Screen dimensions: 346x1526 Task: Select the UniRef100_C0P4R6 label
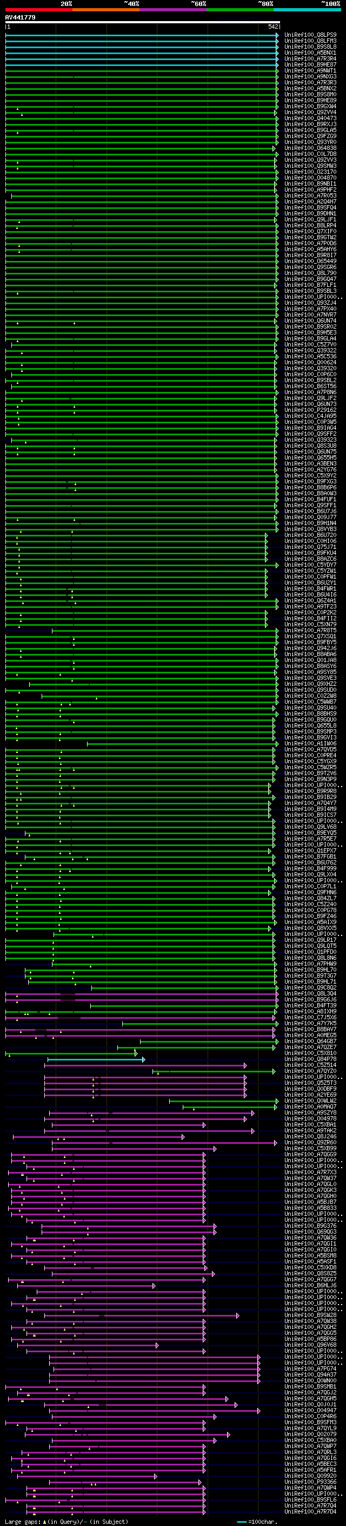[310, 1417]
